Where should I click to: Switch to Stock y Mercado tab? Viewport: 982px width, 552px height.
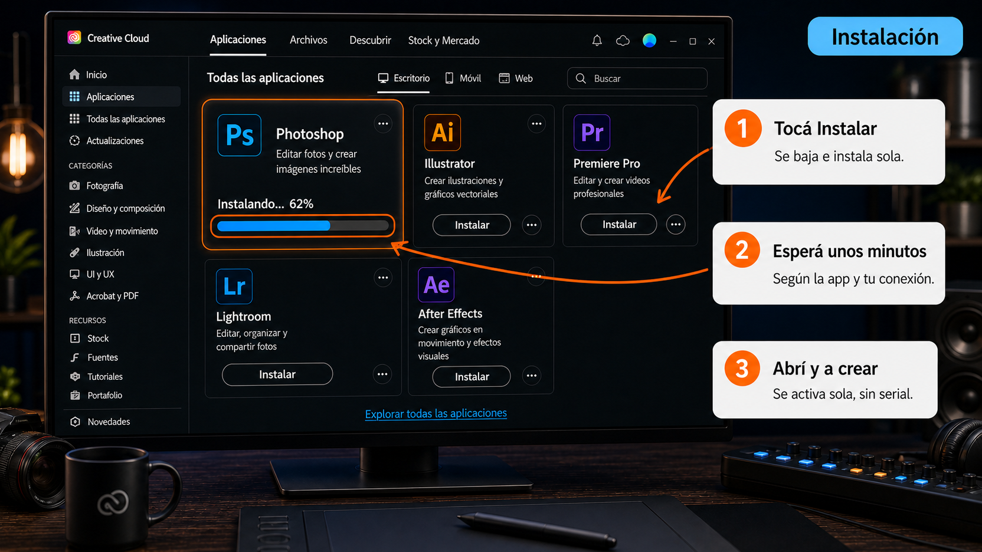pos(444,41)
